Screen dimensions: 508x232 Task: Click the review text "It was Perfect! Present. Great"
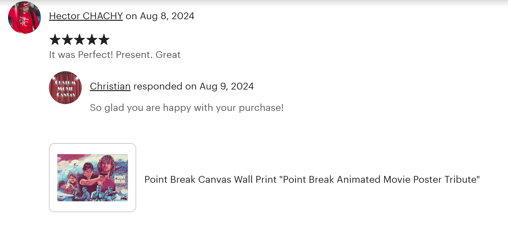[x=115, y=55]
